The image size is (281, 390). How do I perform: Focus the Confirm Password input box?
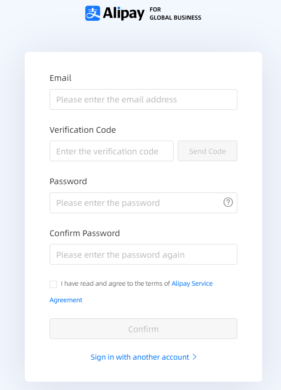[x=143, y=254]
